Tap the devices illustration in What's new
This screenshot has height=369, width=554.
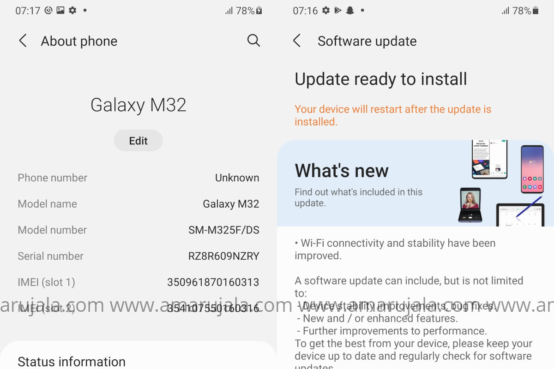coord(501,183)
